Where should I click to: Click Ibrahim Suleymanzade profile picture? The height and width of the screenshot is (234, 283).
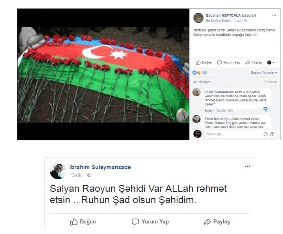[x=58, y=171]
